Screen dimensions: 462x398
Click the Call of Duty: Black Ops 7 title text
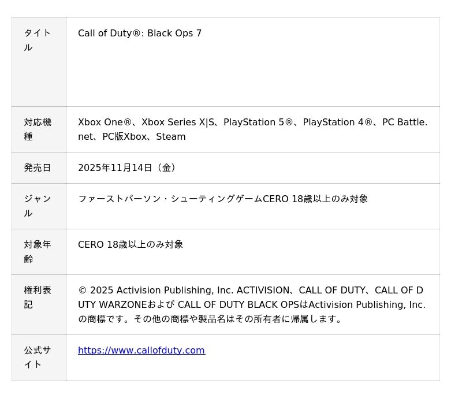(140, 34)
